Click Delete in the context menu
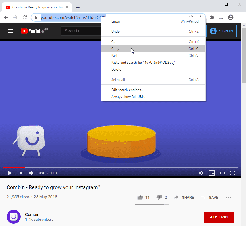 click(153, 69)
